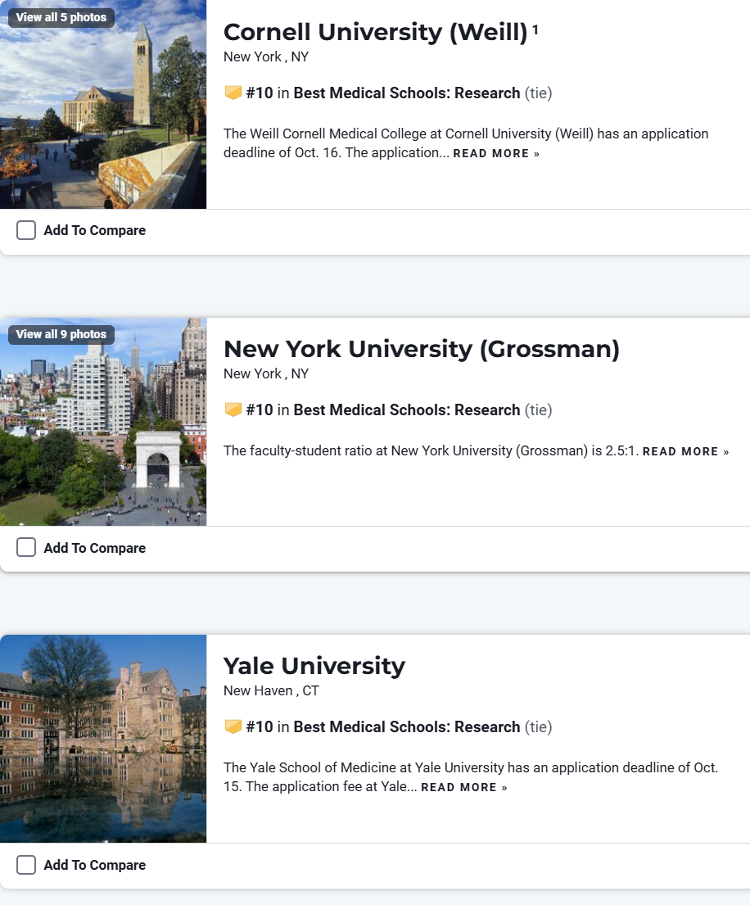Click Yale's yellow ranking badge icon

pos(233,727)
